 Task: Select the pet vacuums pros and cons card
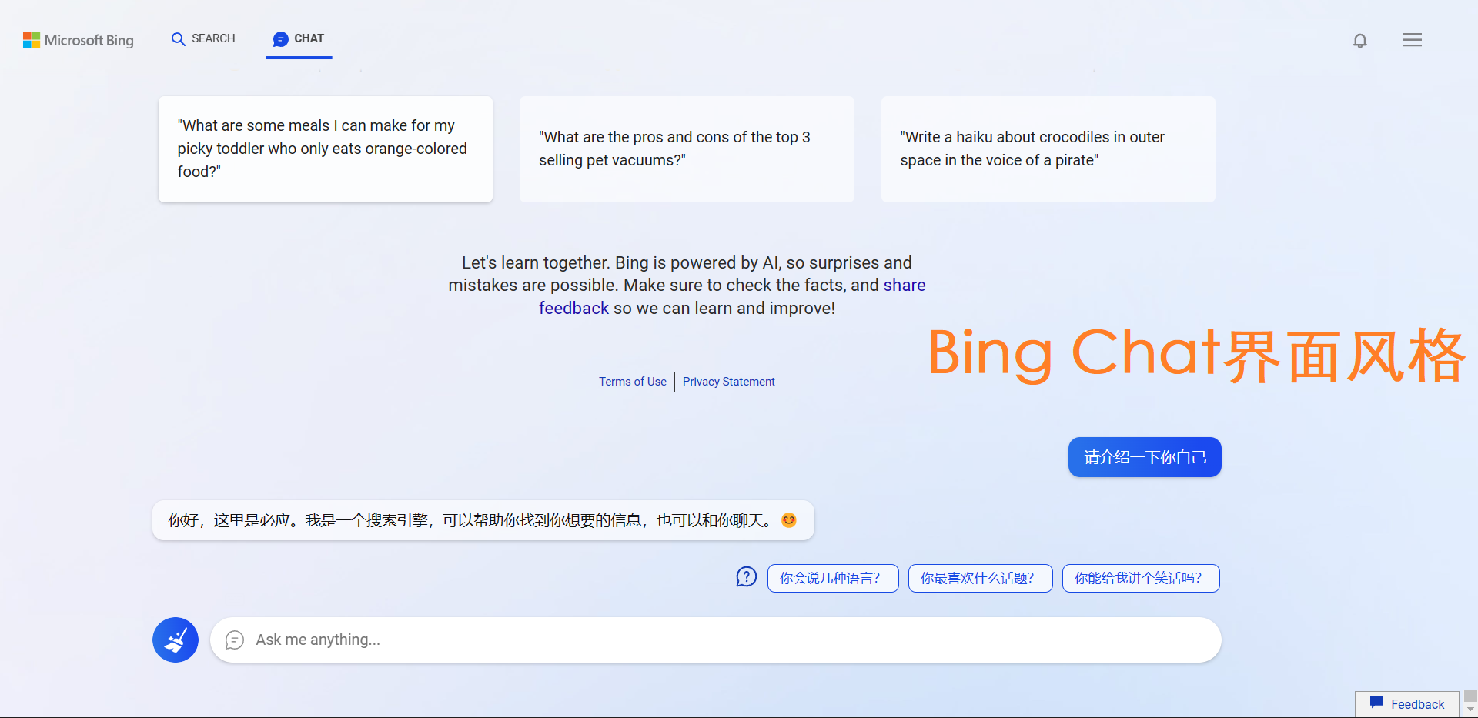687,149
